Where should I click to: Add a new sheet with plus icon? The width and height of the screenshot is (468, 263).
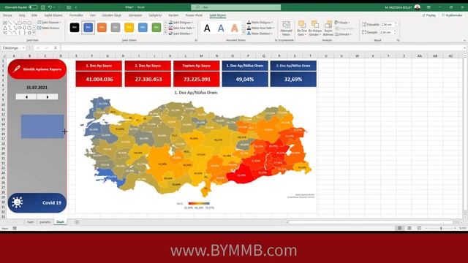pos(77,222)
